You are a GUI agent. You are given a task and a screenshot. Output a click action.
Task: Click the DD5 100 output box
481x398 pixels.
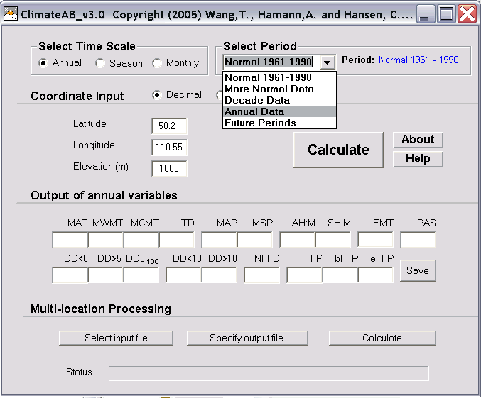pos(141,275)
